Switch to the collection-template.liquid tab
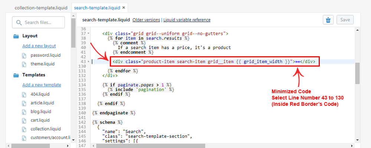This screenshot has height=148, width=371. 35,7
